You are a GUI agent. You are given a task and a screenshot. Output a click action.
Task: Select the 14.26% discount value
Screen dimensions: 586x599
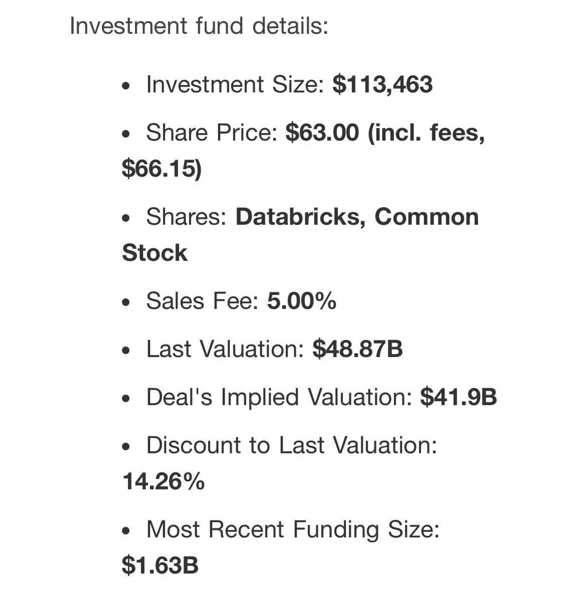(x=164, y=482)
